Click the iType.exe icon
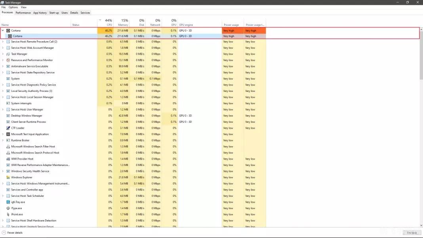The width and height of the screenshot is (423, 238). 8,208
